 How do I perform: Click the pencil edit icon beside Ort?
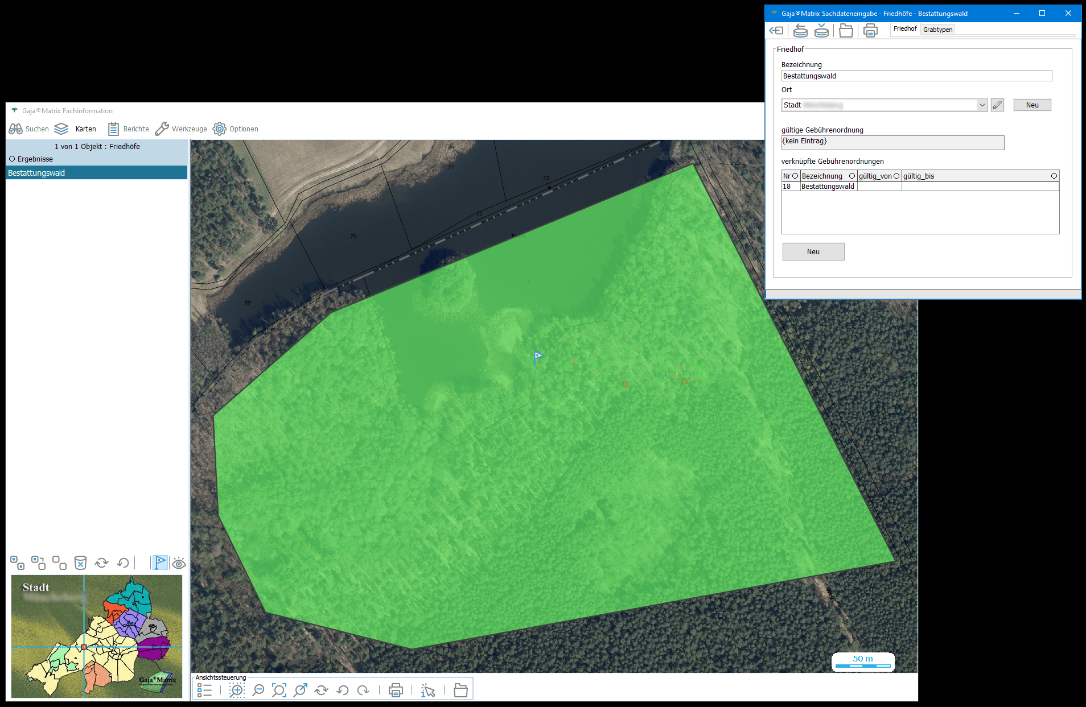(x=997, y=105)
